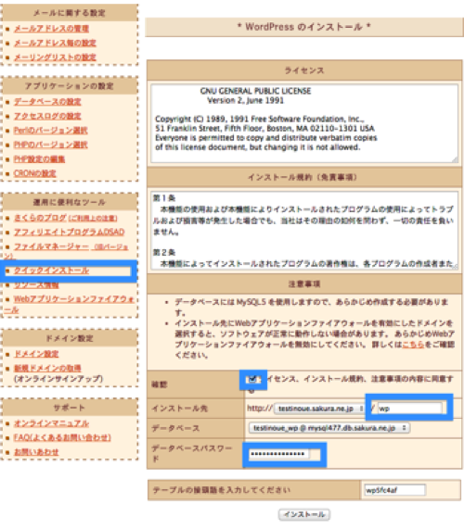
Task: Open メールアドレスの管理 link
Action: [x=51, y=29]
